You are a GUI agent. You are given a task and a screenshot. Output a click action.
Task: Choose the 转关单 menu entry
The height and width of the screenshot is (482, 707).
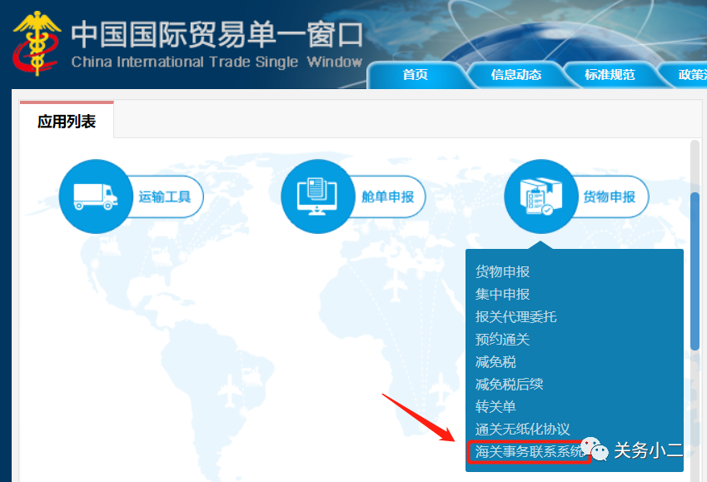495,407
